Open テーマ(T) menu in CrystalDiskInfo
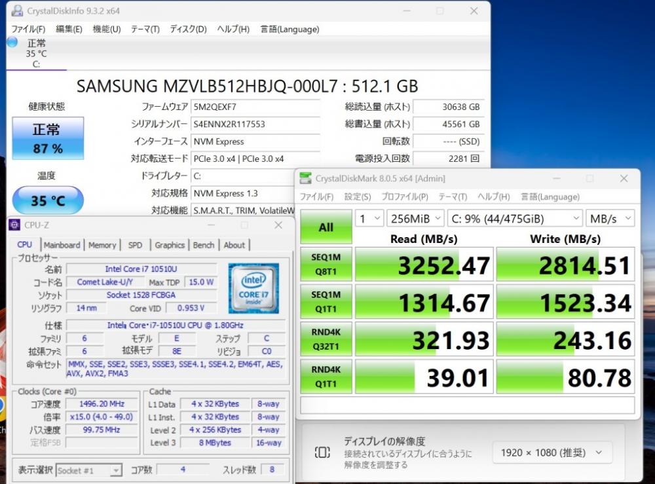The height and width of the screenshot is (484, 655). coord(145,29)
